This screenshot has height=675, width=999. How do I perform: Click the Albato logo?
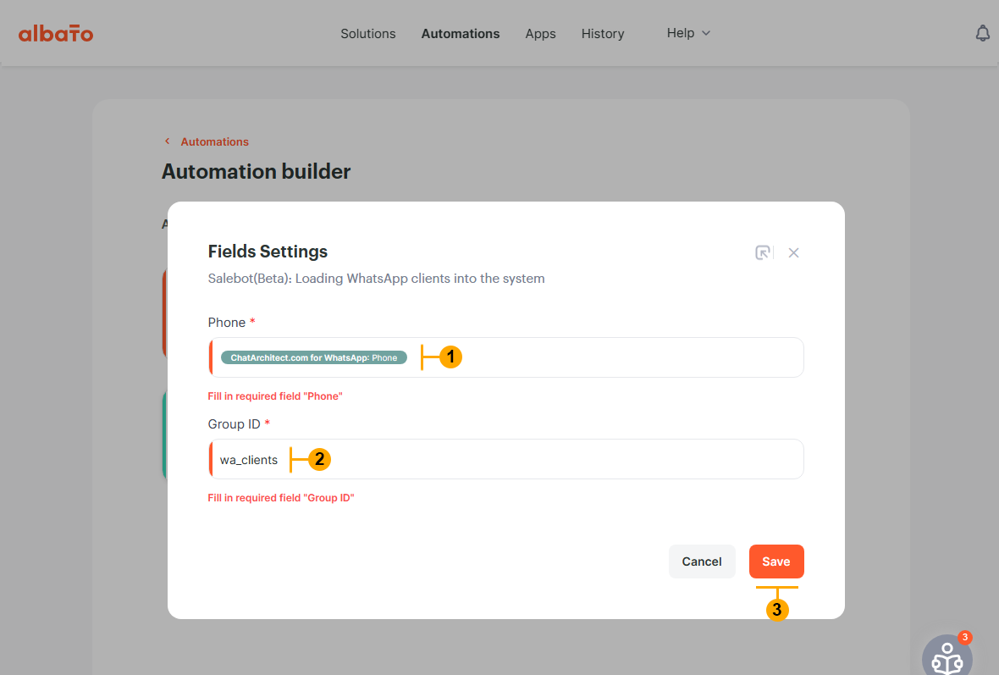[x=56, y=33]
